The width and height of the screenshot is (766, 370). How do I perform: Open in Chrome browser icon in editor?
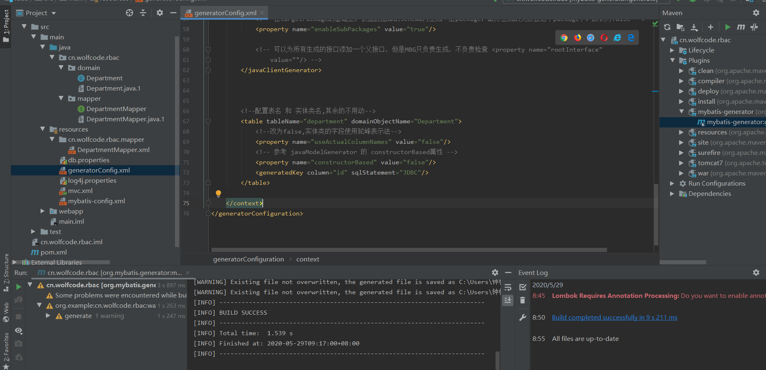tap(564, 38)
